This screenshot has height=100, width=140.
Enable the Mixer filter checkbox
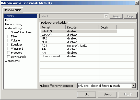[x=9, y=36]
